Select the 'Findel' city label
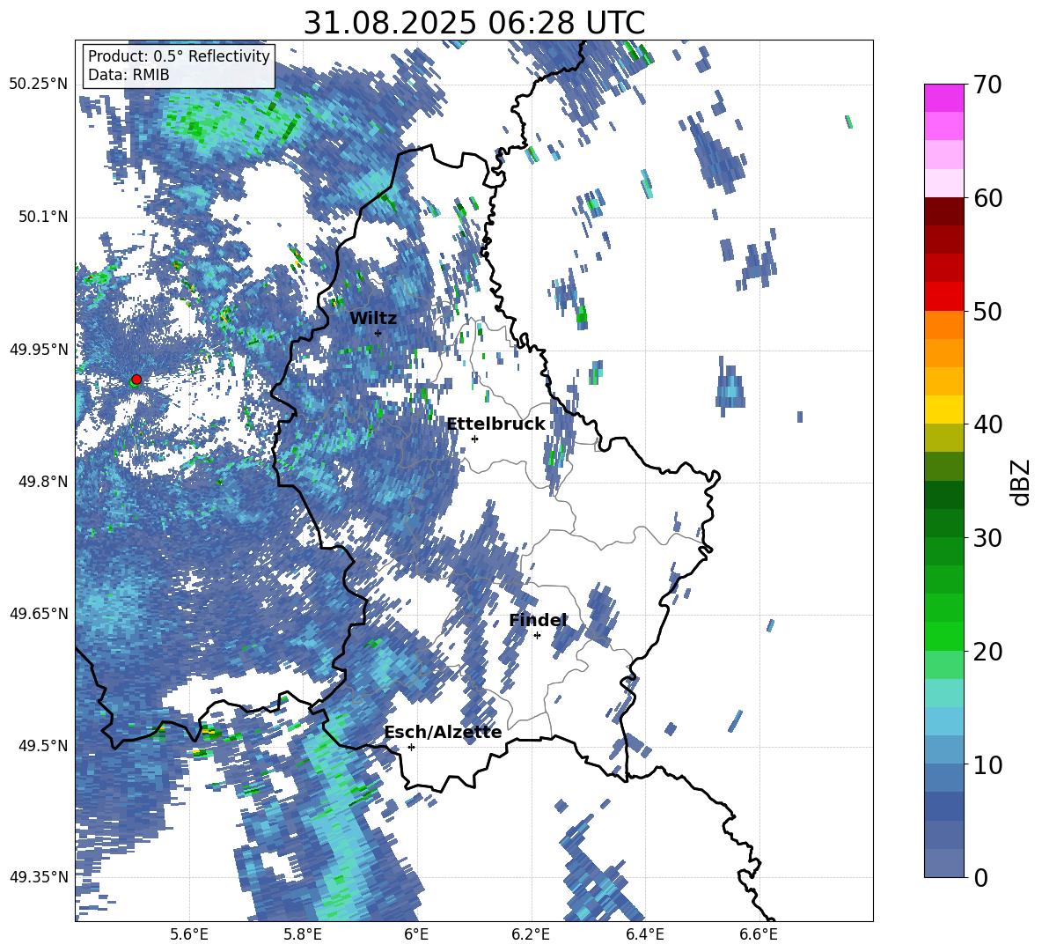The height and width of the screenshot is (952, 1042). pyautogui.click(x=538, y=620)
